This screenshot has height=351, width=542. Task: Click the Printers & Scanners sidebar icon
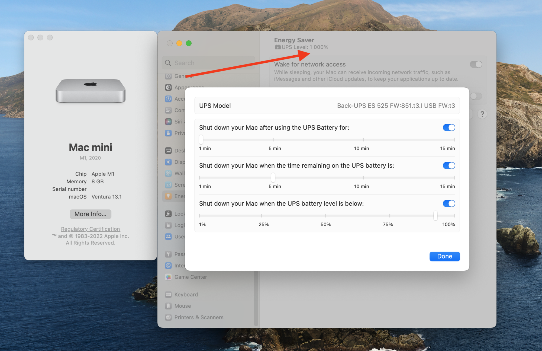[x=168, y=317]
